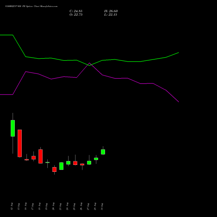Click the open value "O: 22.75"
The width and height of the screenshot is (217, 217).
(x=76, y=15)
